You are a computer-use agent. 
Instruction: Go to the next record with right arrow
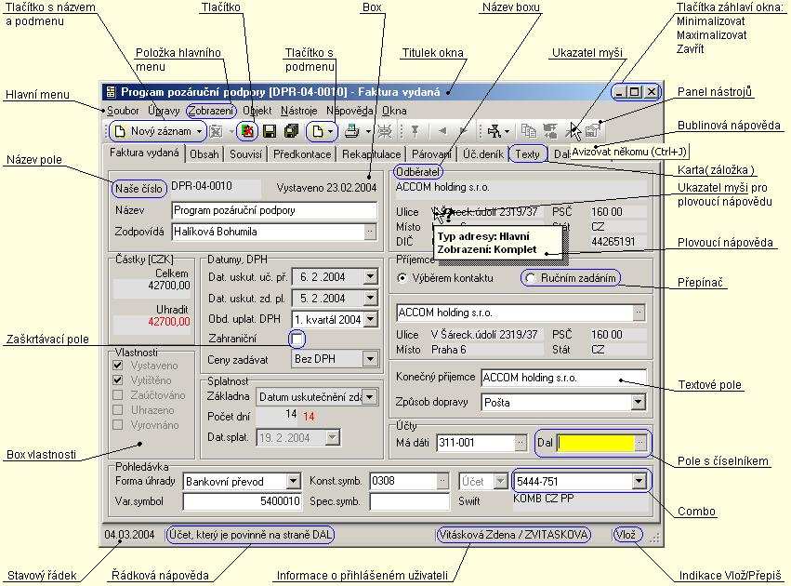pyautogui.click(x=464, y=131)
